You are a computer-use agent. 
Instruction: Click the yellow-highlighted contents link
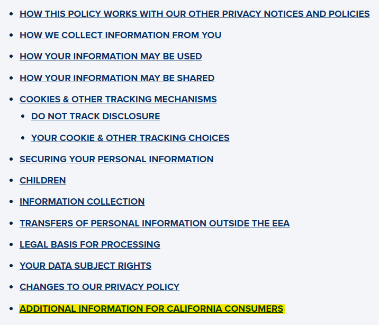coord(151,309)
